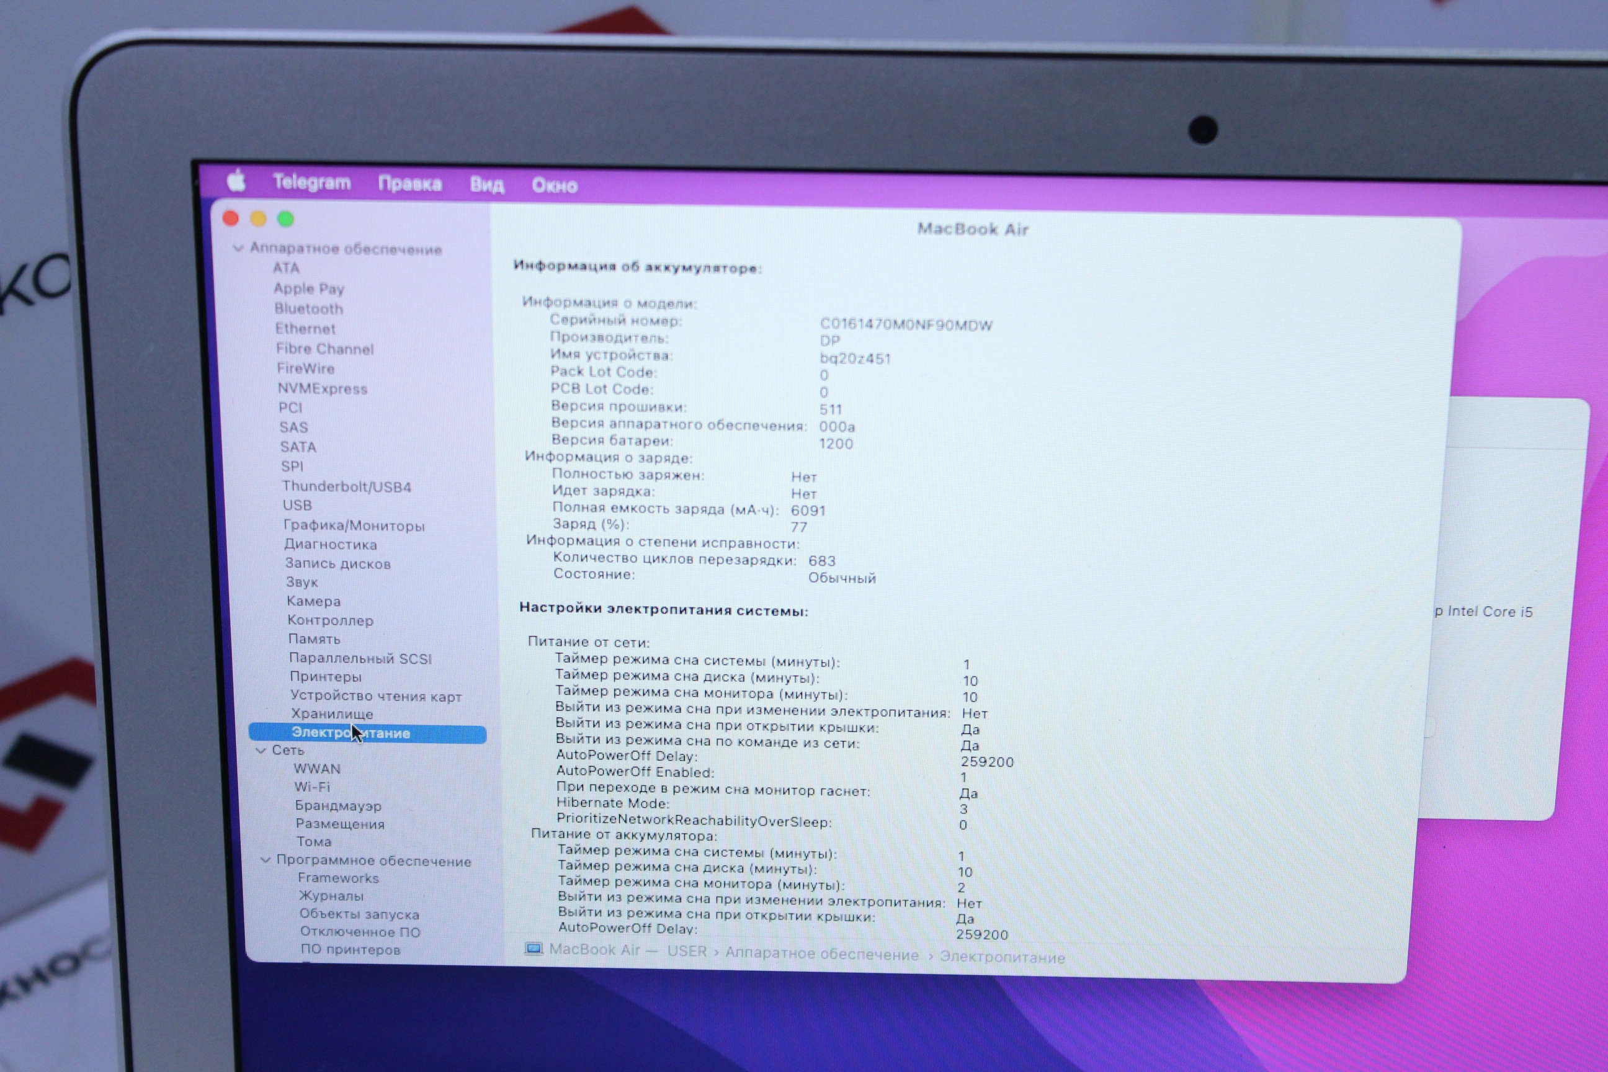Select Bluetooth in the sidebar

(x=308, y=309)
